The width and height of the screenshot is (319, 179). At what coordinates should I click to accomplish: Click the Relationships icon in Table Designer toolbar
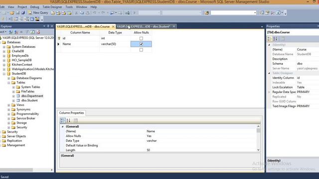(x=10, y=19)
